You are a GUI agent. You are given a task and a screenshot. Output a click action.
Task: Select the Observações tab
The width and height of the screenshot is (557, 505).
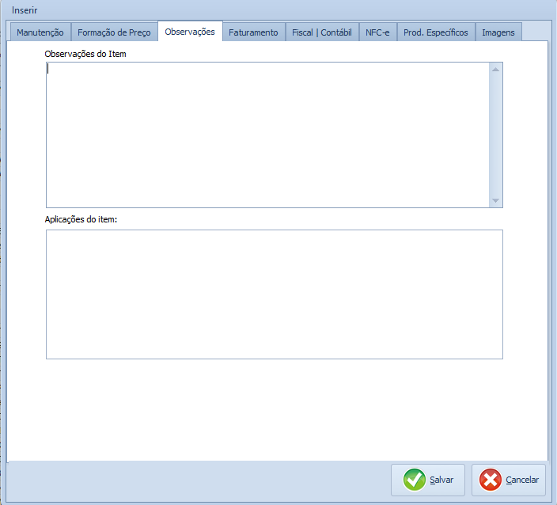point(190,32)
